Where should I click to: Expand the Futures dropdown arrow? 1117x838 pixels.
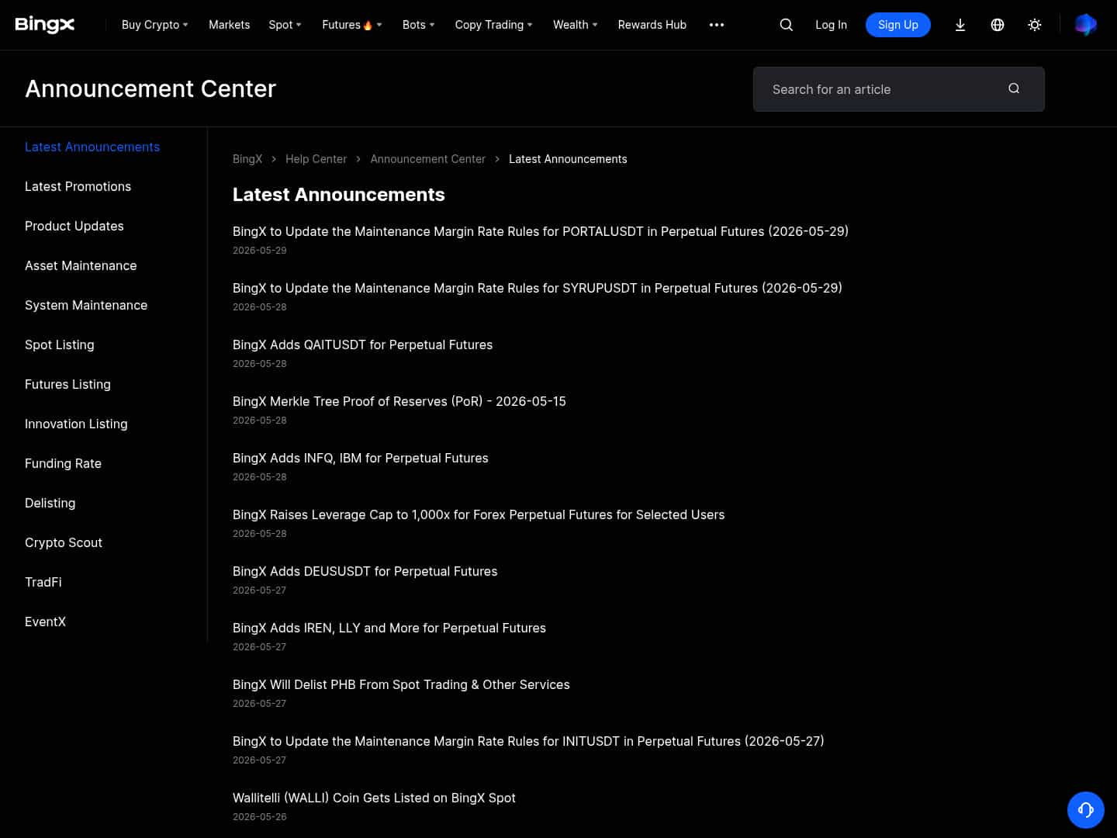click(x=379, y=25)
